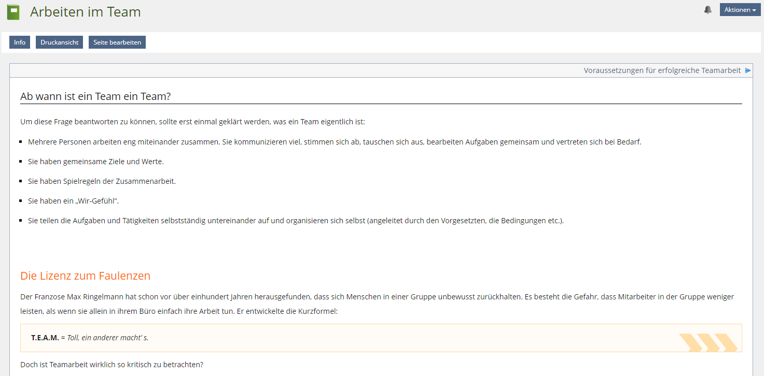764x376 pixels.
Task: Click the blue forward arrow beside the navigation link
Action: click(748, 70)
